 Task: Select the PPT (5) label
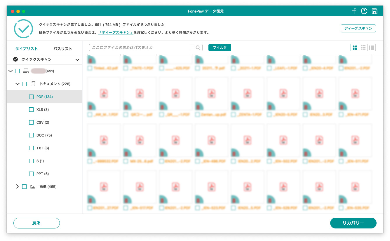(x=43, y=174)
